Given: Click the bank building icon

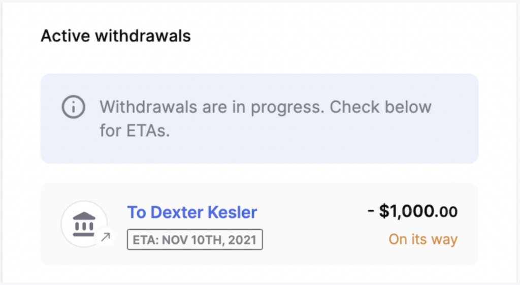Looking at the screenshot, I should pos(84,224).
